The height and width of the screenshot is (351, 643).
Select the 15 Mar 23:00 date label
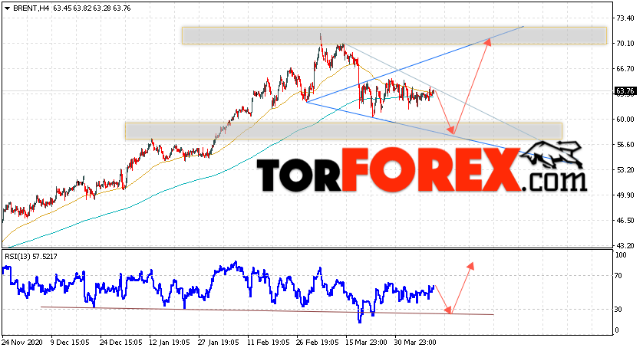coord(366,342)
